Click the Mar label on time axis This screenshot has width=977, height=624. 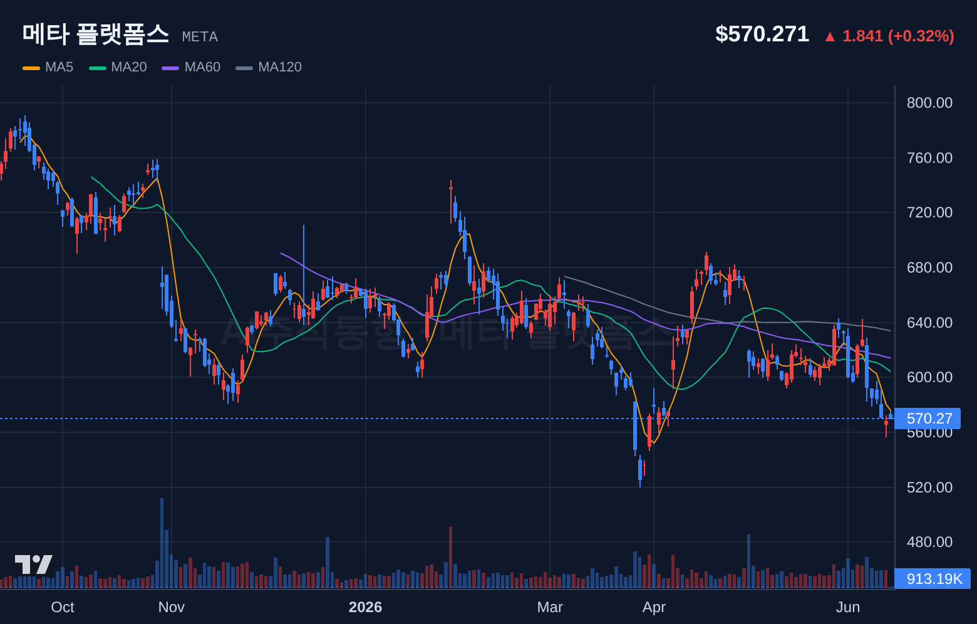pos(550,607)
